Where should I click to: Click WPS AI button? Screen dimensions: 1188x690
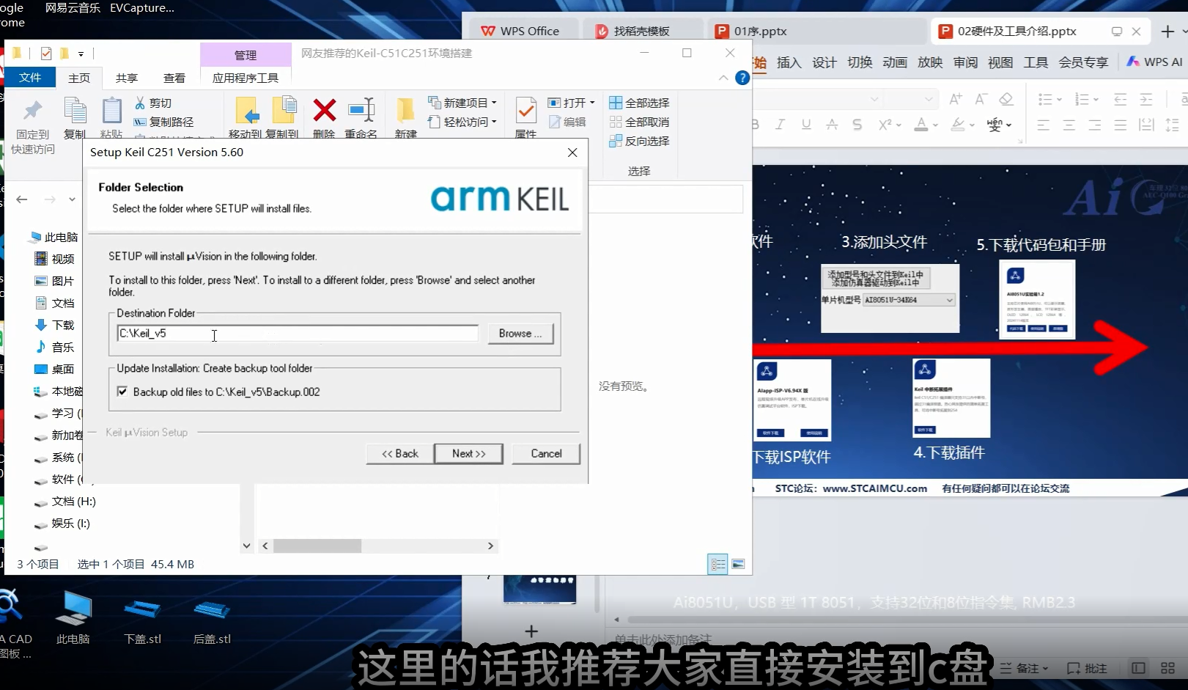1155,62
